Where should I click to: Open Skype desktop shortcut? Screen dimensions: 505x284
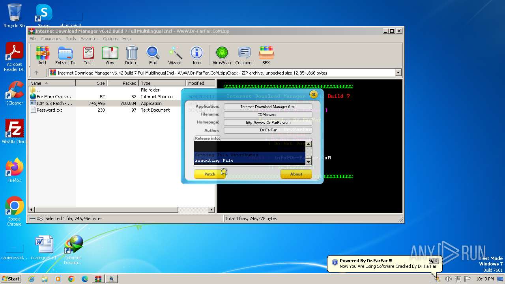44,16
